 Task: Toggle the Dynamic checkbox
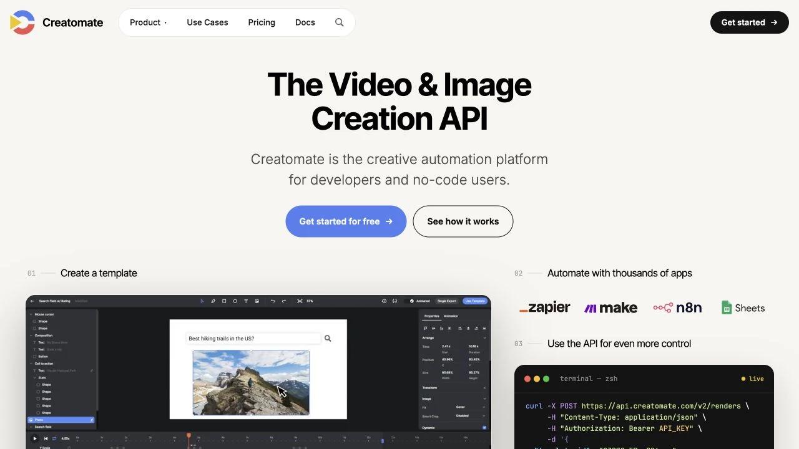point(484,428)
